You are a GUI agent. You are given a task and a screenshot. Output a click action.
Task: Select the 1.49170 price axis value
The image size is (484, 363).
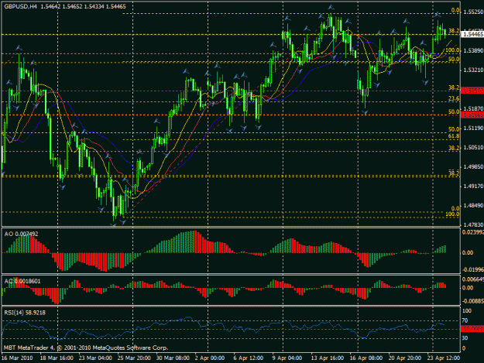[x=473, y=187]
